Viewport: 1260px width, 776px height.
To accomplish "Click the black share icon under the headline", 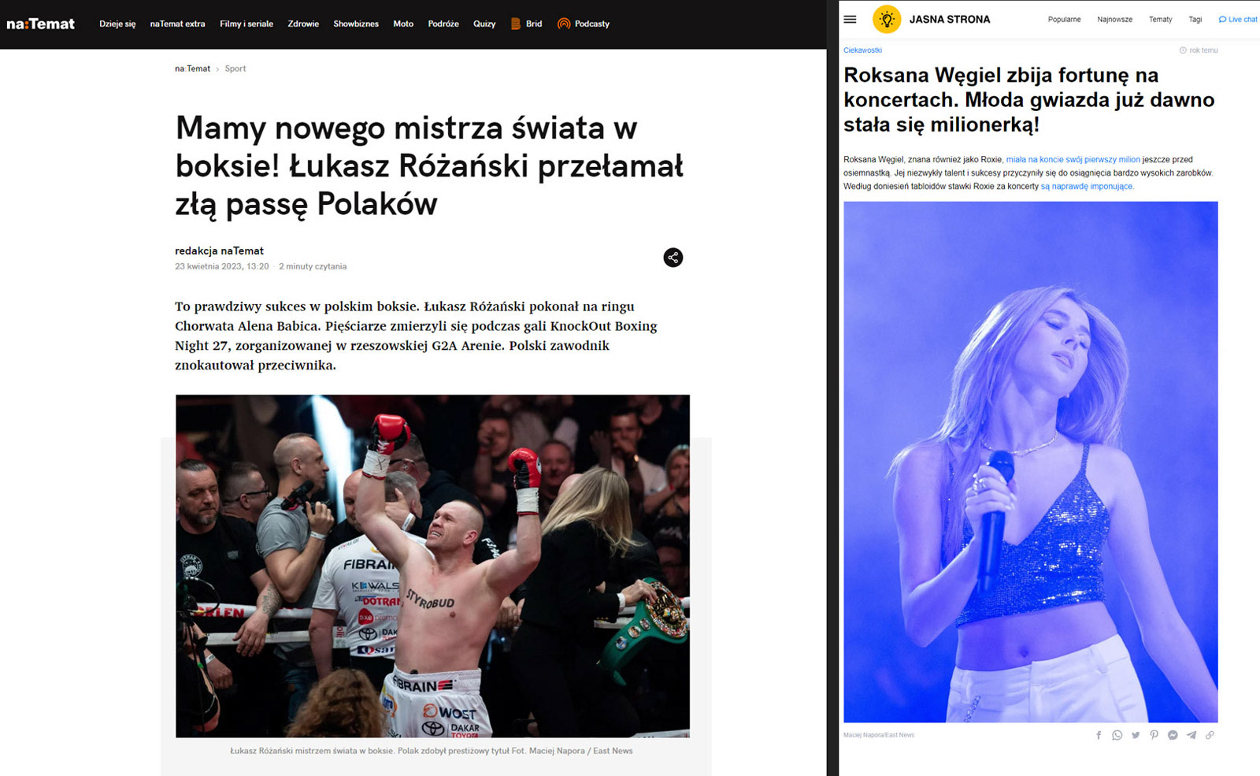I will coord(673,258).
